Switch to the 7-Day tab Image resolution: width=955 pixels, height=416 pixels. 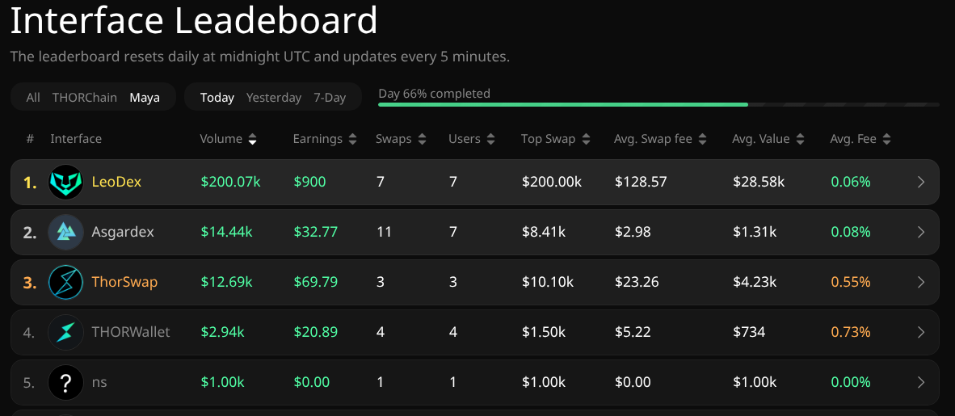330,98
